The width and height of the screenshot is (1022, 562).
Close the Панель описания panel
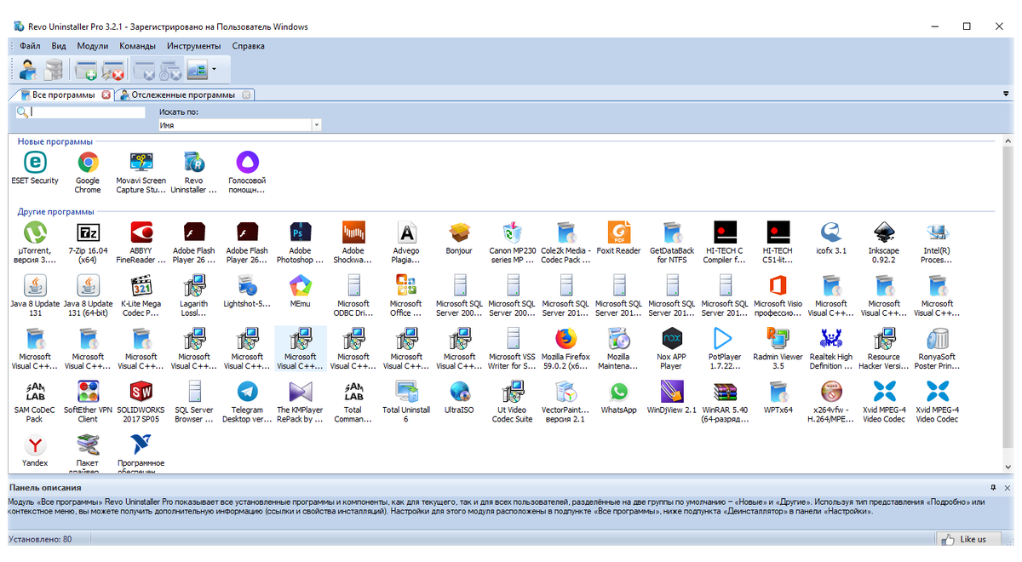1008,487
